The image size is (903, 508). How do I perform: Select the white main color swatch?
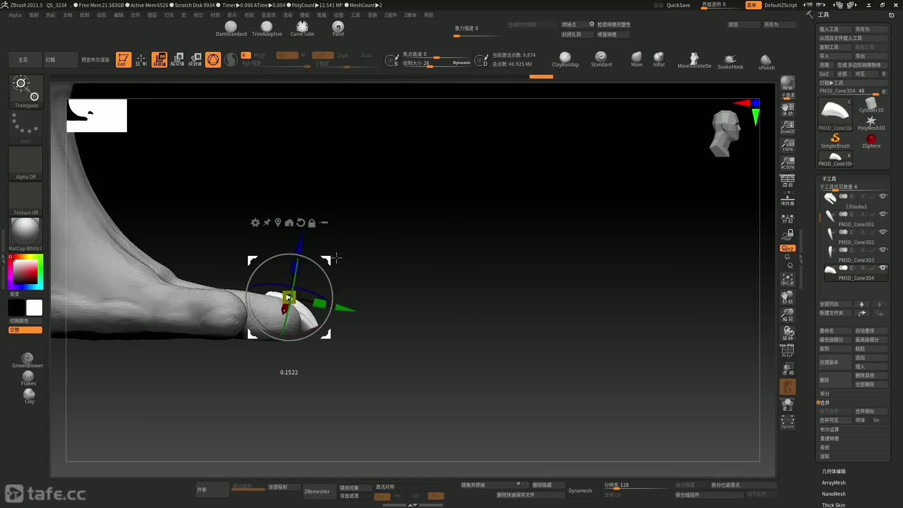pyautogui.click(x=34, y=308)
